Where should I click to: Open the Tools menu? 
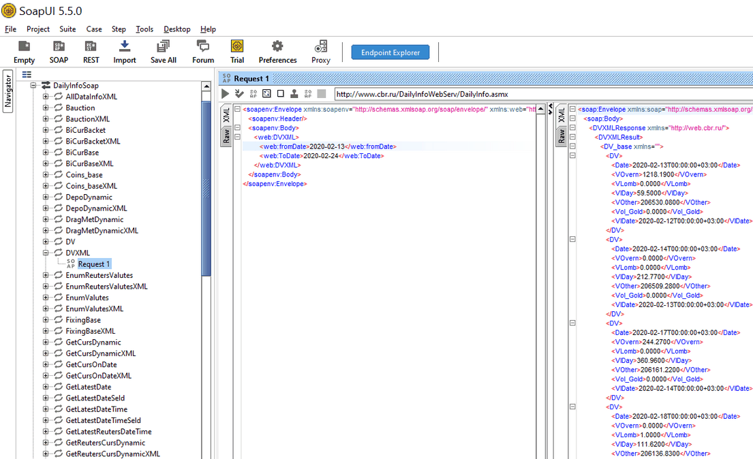144,29
